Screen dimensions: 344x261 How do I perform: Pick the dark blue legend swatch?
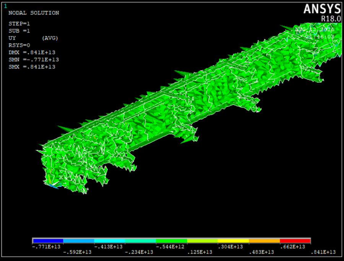(48, 241)
